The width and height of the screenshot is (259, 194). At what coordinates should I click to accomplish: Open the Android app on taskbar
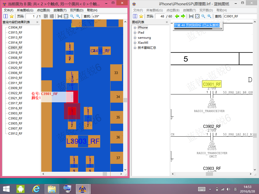[x=20, y=189]
